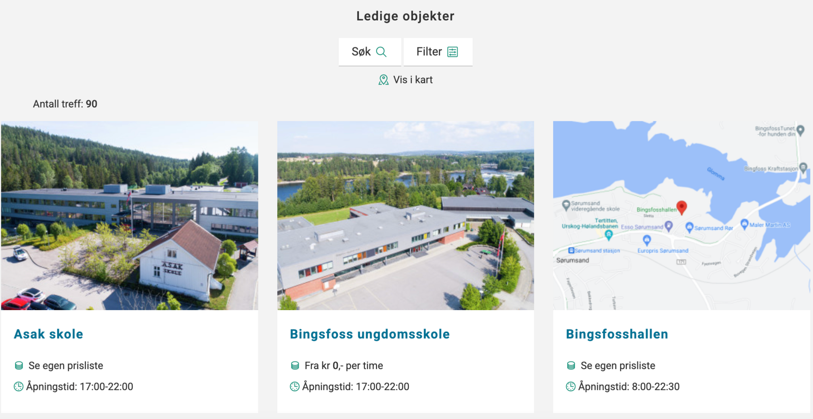
Task: Open the Filter options button
Action: (438, 52)
